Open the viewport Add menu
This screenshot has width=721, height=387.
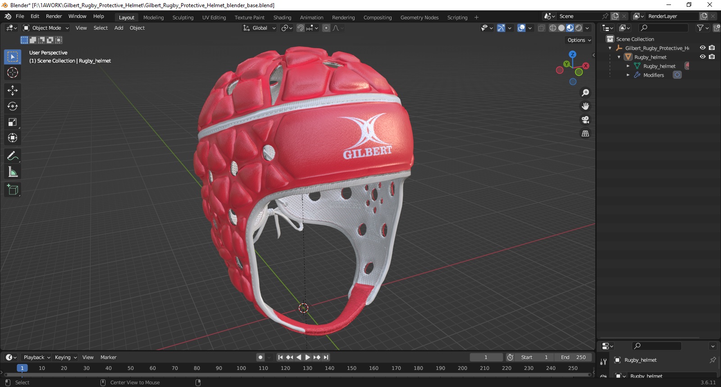pyautogui.click(x=119, y=28)
